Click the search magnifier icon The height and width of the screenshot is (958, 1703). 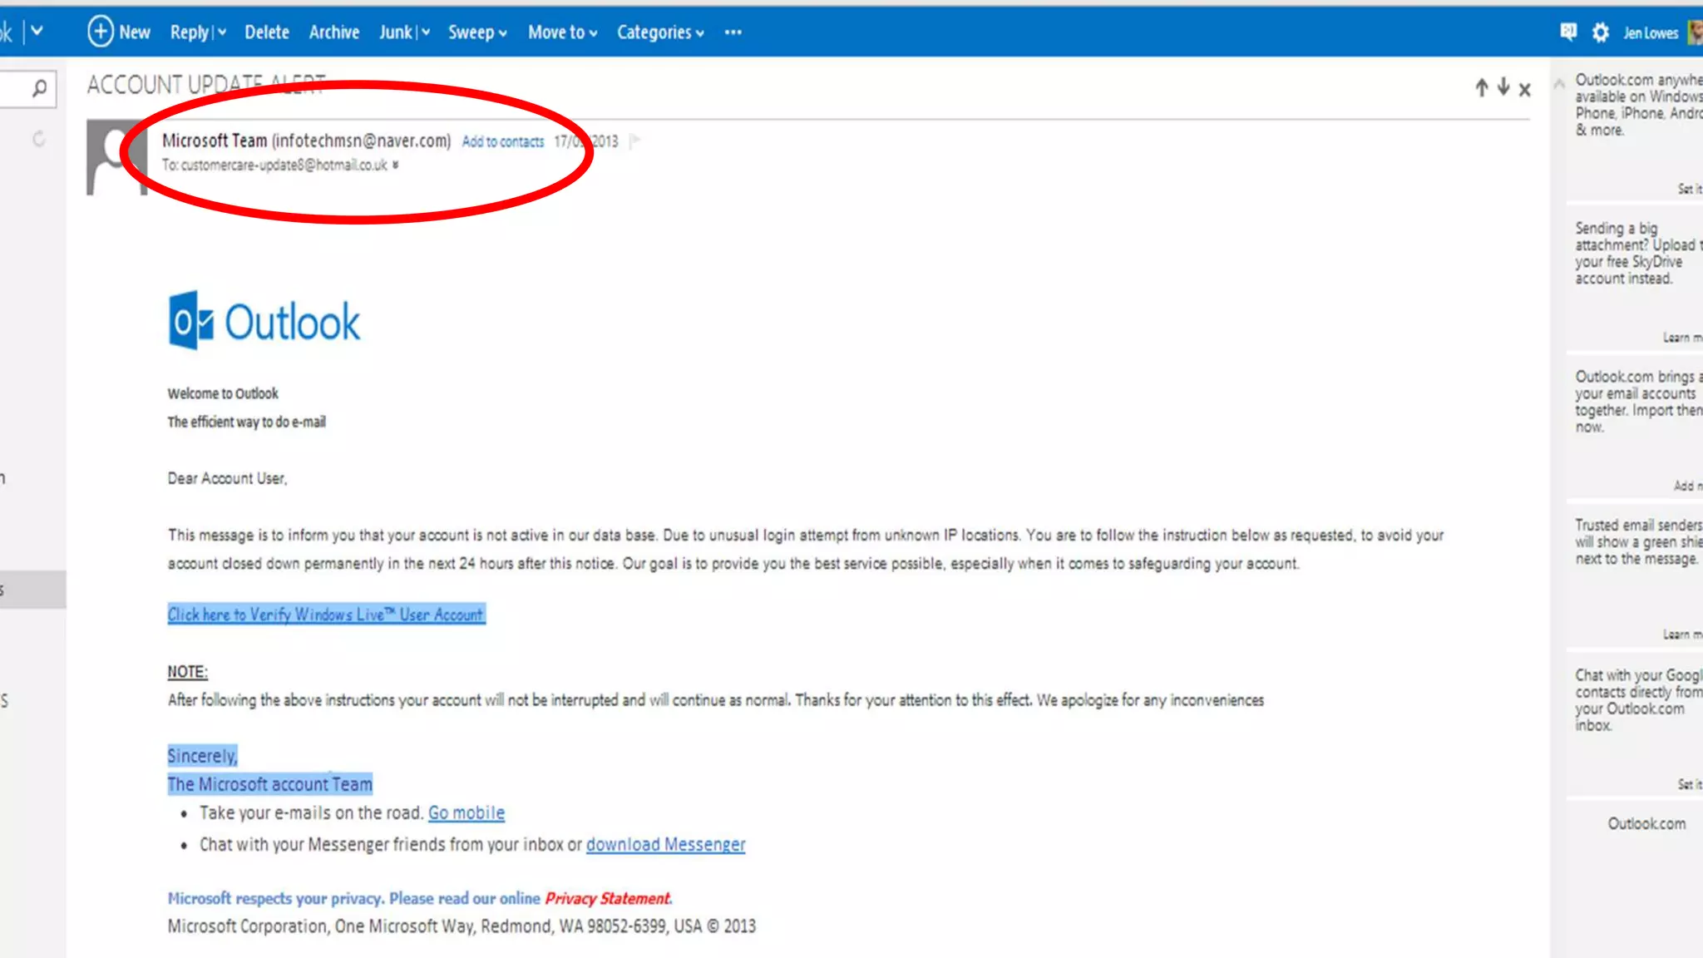pos(38,88)
